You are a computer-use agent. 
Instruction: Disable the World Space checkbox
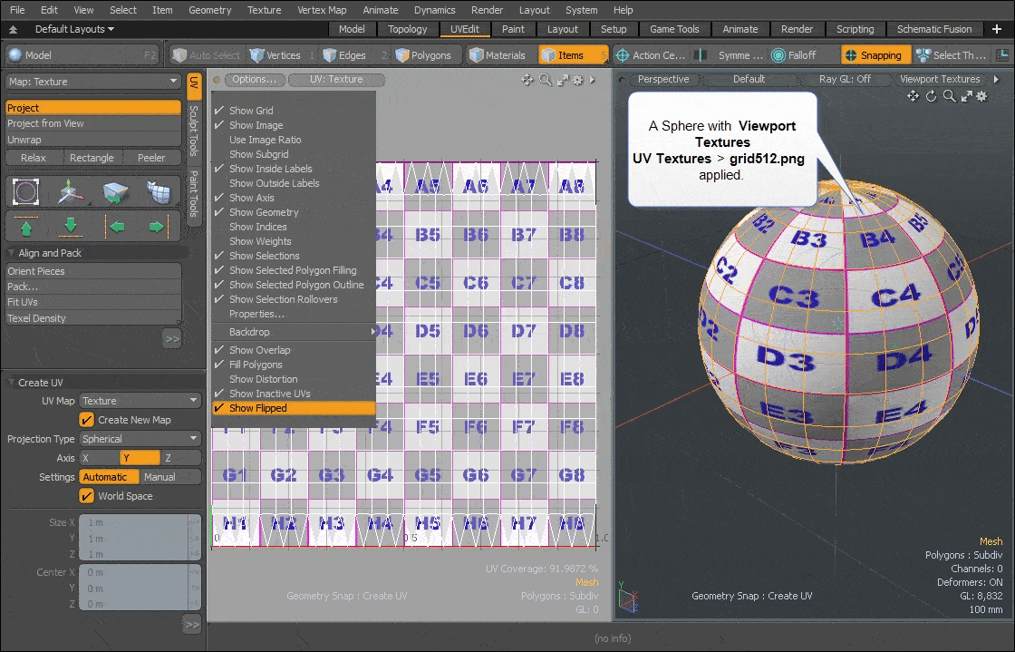pos(87,496)
